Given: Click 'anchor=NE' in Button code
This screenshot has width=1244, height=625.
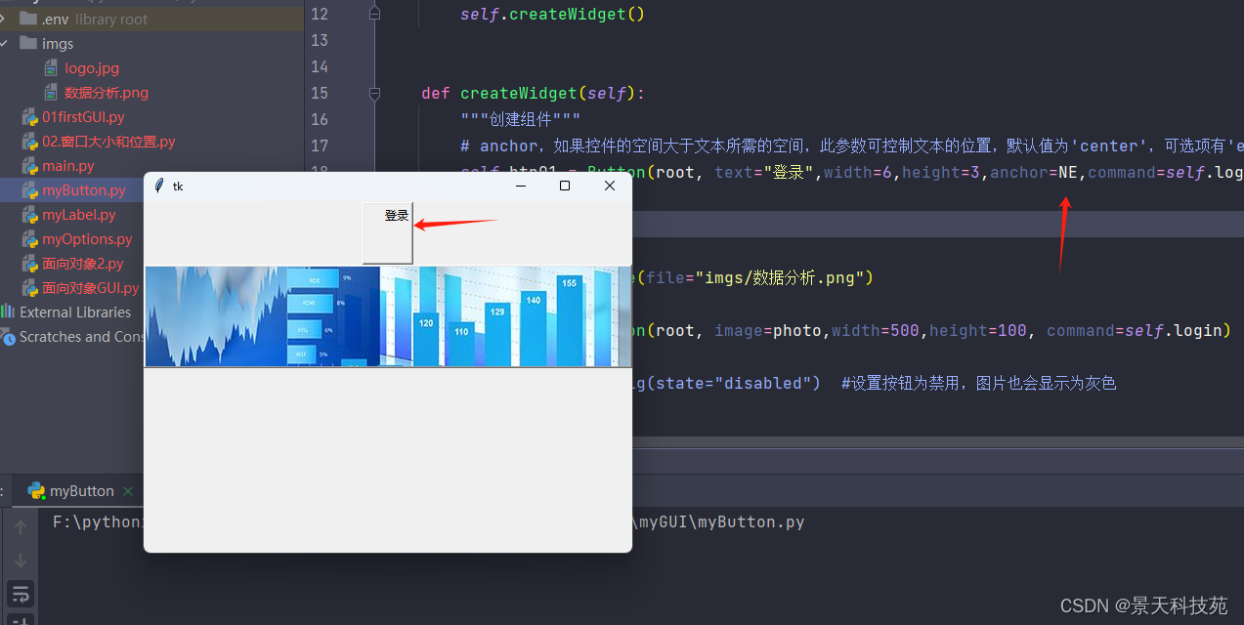Looking at the screenshot, I should (x=1035, y=172).
